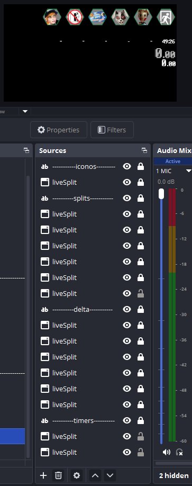Open the dropdown arrow below the preview
The height and width of the screenshot is (486, 192).
[x=25, y=111]
